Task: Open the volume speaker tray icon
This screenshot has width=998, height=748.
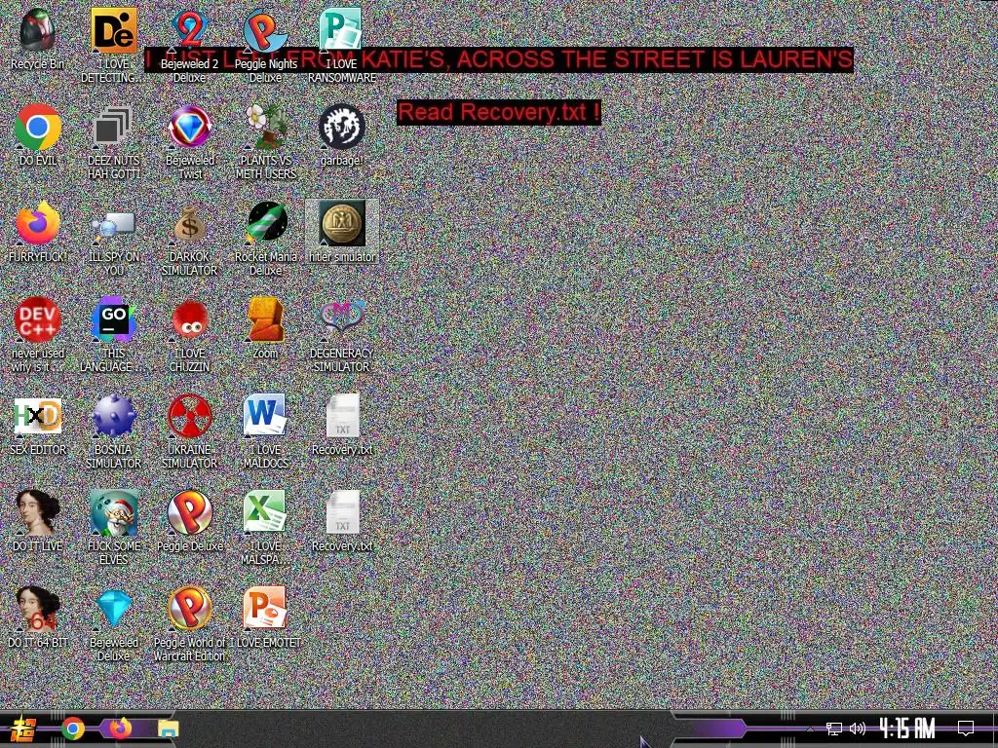Action: pyautogui.click(x=858, y=729)
